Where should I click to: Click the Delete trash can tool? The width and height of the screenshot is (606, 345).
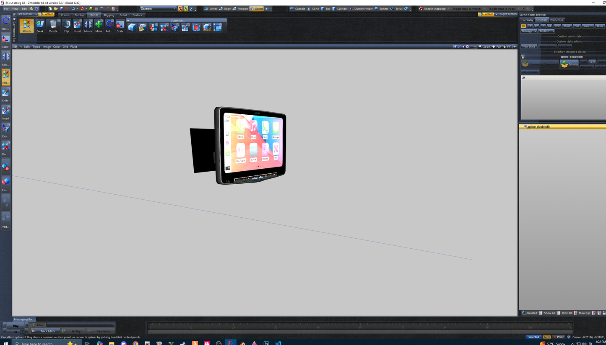[x=53, y=26]
